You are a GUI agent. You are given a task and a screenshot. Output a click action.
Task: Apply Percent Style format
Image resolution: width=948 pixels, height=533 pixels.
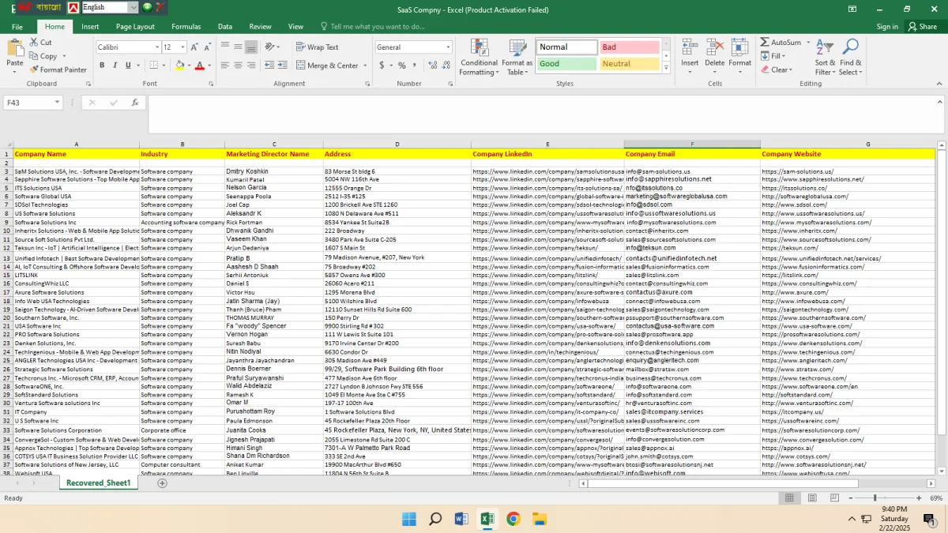(402, 66)
